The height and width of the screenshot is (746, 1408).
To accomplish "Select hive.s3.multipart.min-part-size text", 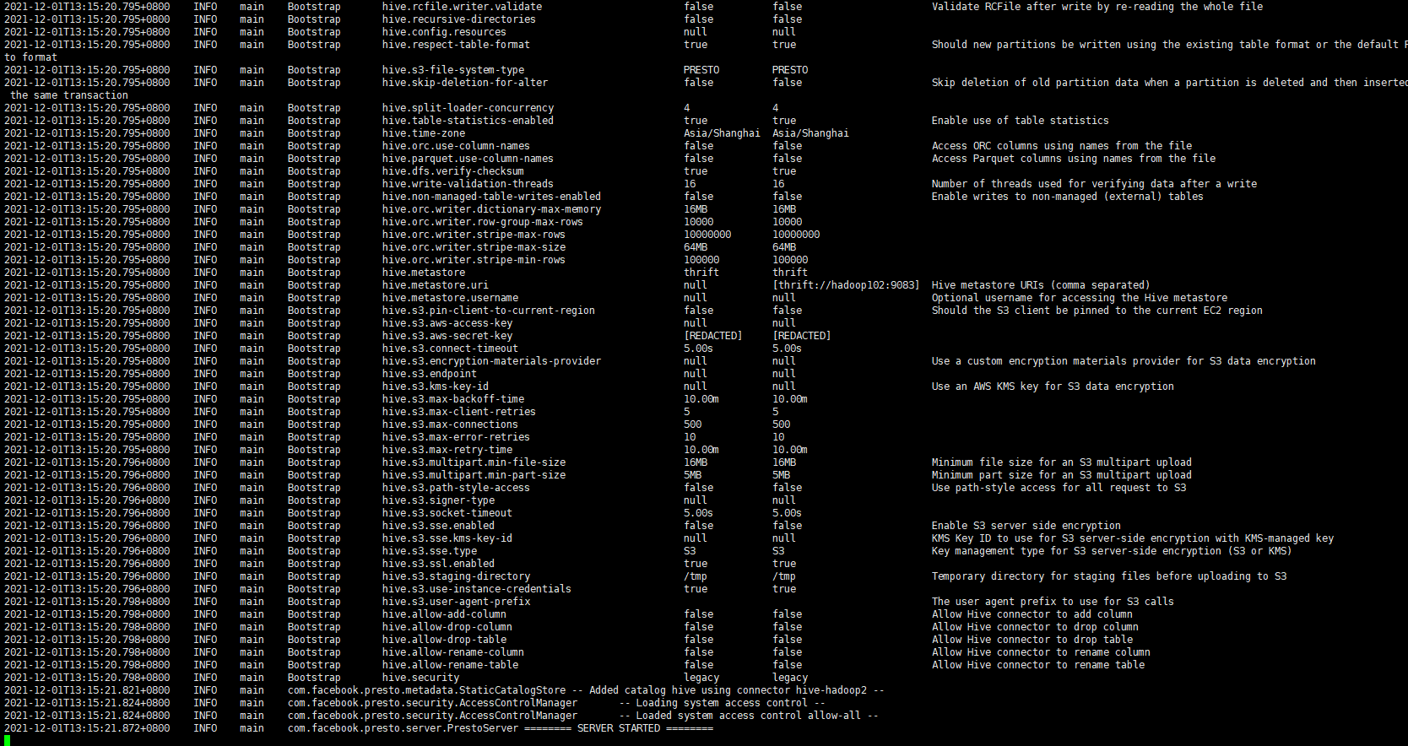I will pyautogui.click(x=474, y=475).
